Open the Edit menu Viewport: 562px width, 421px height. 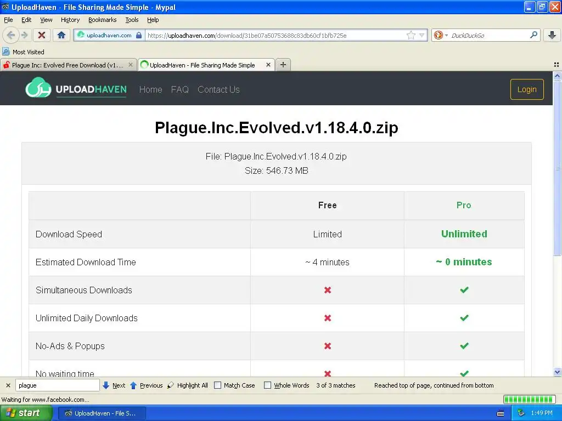click(26, 20)
